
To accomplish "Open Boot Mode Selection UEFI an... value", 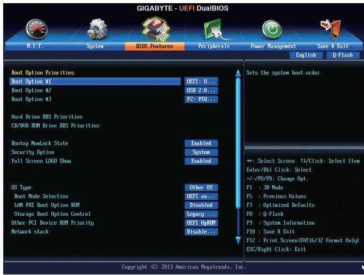I will tap(201, 196).
